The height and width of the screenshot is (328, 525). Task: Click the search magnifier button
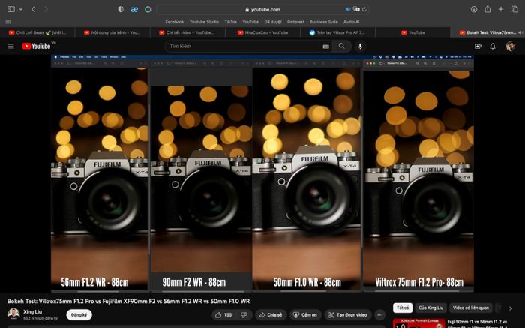click(342, 46)
